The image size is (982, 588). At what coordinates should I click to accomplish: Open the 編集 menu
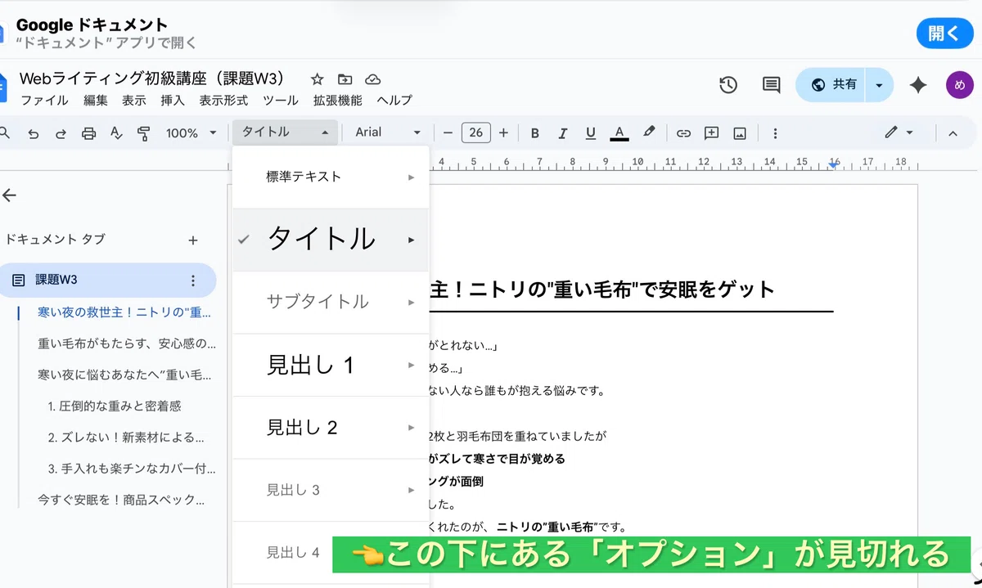95,101
